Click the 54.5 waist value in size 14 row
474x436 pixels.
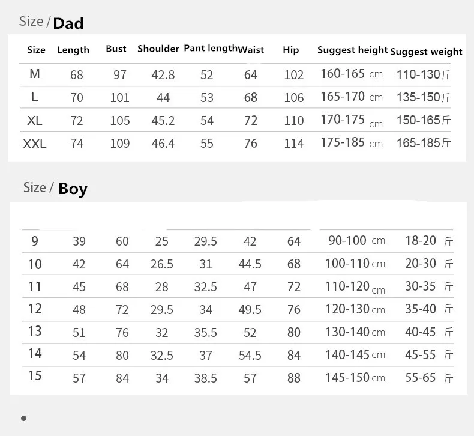pos(250,355)
